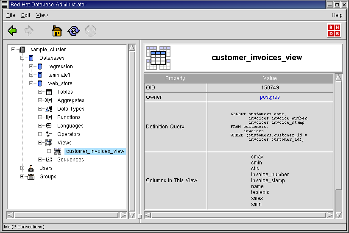Collapse the web_store database node
Screen dimensions: 349x233
31,83
